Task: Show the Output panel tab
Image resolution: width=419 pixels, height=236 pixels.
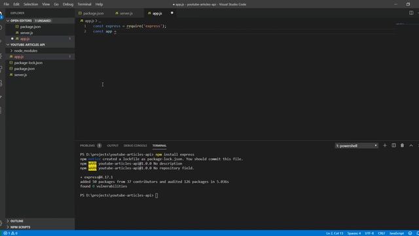Action: [113, 146]
